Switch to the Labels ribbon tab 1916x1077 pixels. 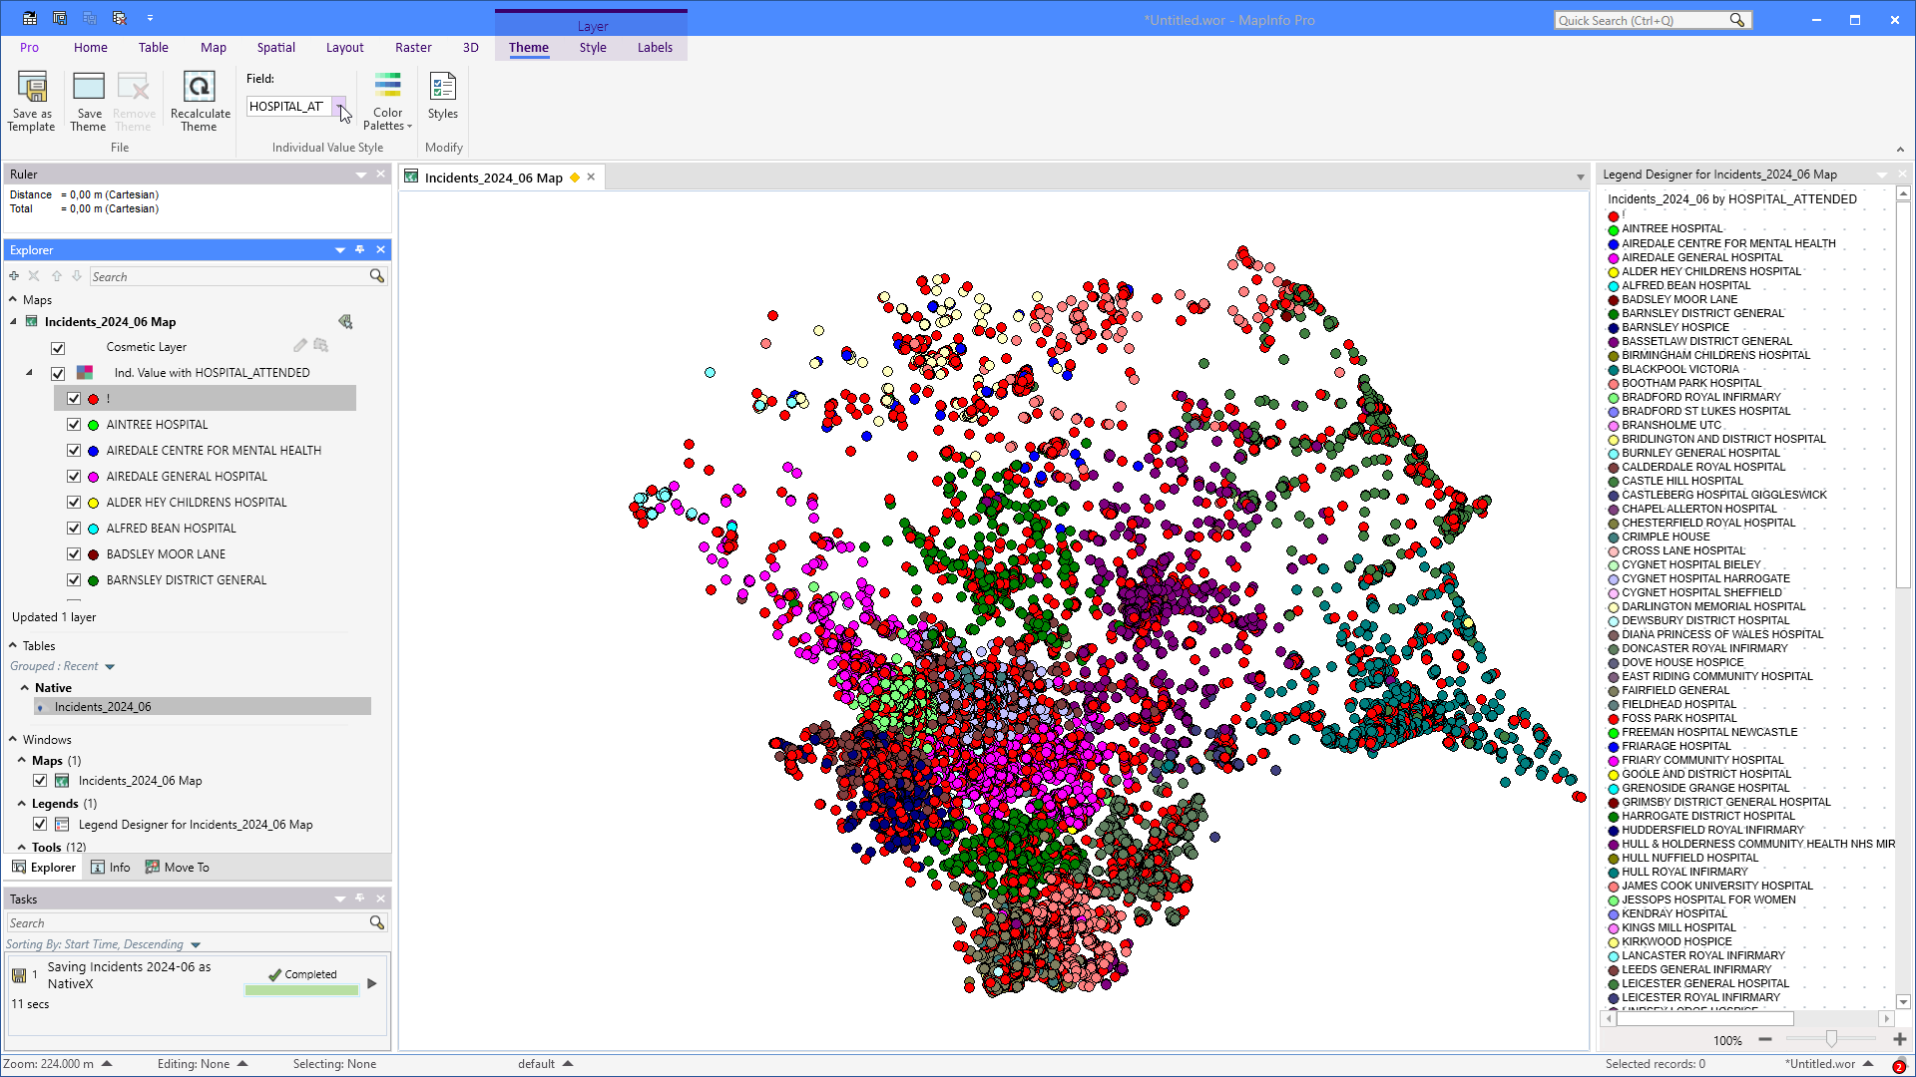655,47
